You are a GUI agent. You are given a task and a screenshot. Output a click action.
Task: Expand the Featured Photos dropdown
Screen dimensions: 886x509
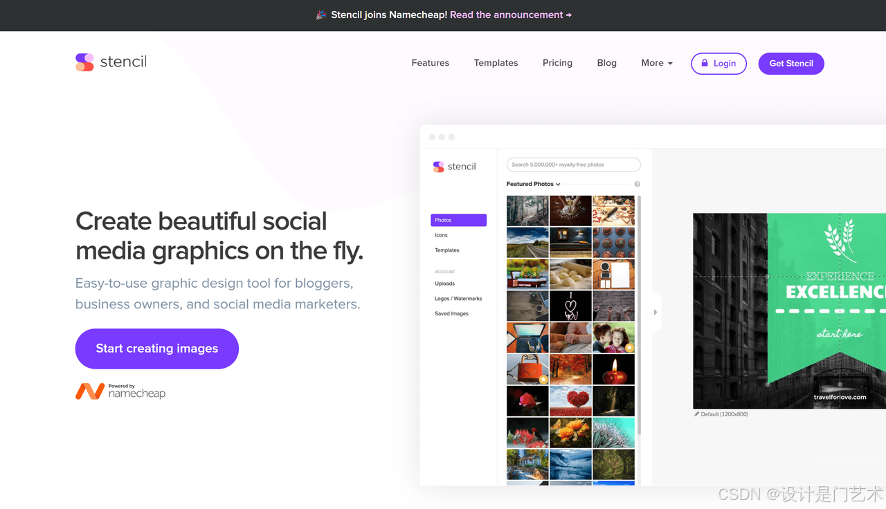click(533, 184)
